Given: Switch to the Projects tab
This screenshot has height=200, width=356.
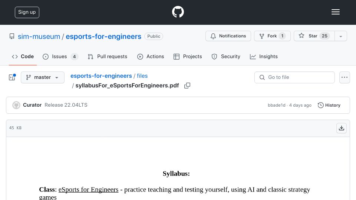Looking at the screenshot, I should 188,56.
